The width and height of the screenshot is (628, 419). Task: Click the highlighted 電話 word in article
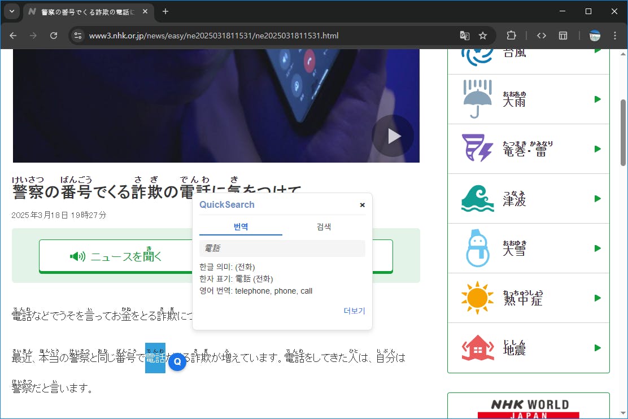155,357
